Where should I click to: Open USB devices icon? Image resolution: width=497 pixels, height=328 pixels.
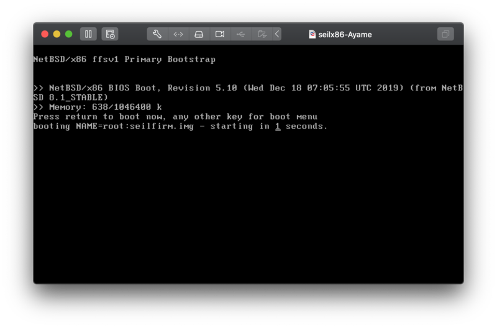[241, 34]
